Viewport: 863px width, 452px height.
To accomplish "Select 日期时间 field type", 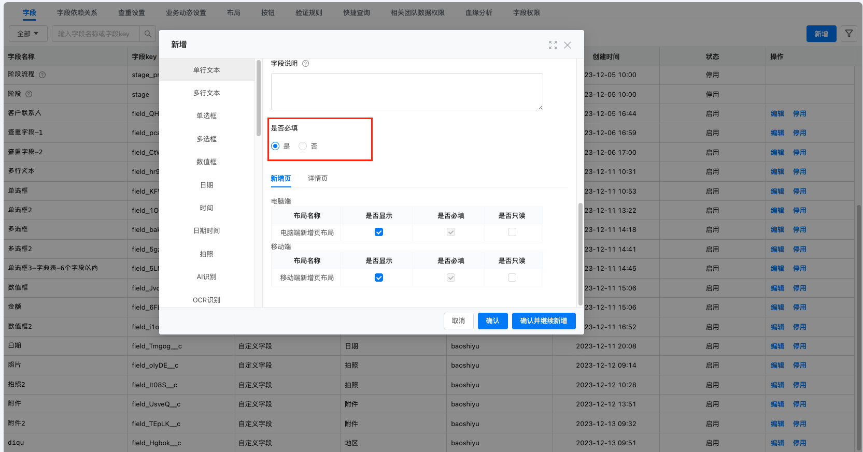I will pos(207,230).
